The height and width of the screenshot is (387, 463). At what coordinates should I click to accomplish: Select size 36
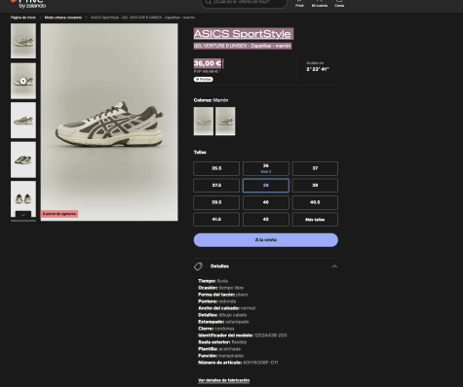(266, 168)
